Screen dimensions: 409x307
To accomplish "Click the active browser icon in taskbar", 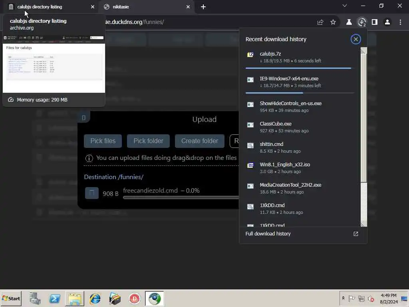I will (x=155, y=298).
